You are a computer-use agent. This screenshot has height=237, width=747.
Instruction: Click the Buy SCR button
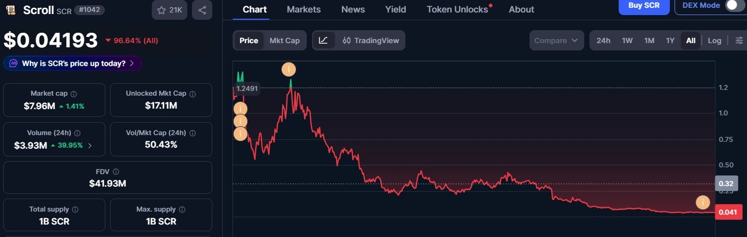(x=644, y=6)
